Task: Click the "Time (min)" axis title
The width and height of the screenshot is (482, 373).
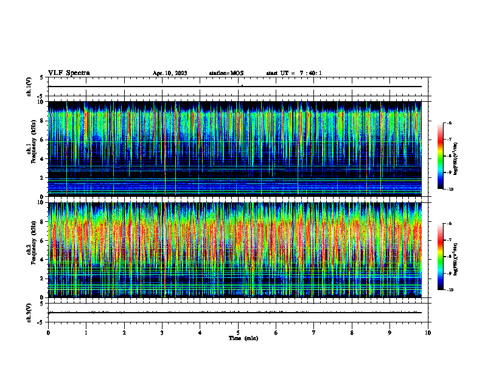Action: (x=243, y=338)
